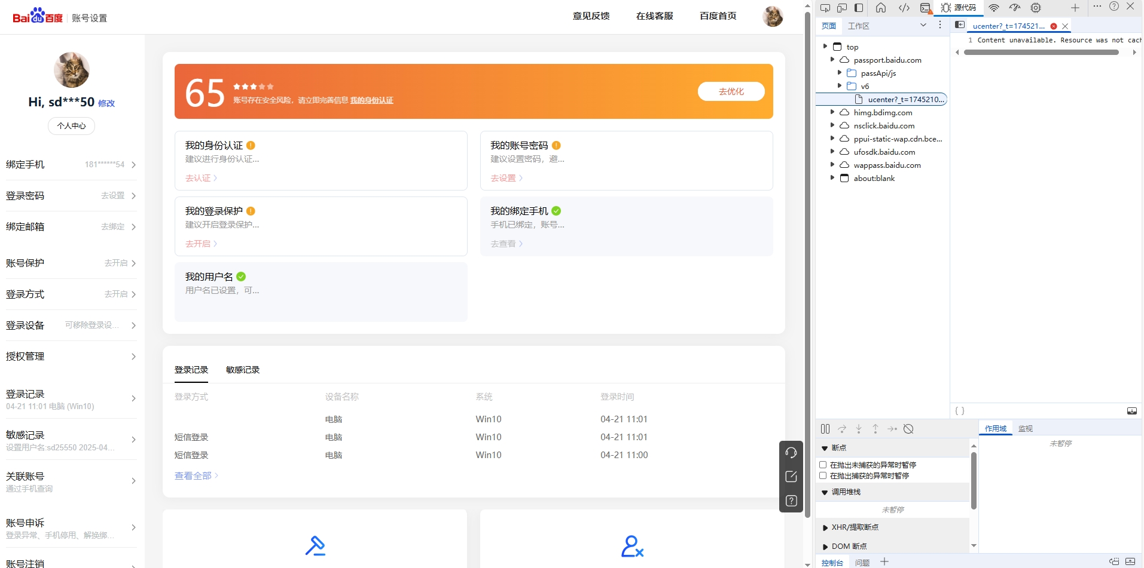Select the inspect element tool in DevTools
Image resolution: width=1144 pixels, height=568 pixels.
pos(826,8)
